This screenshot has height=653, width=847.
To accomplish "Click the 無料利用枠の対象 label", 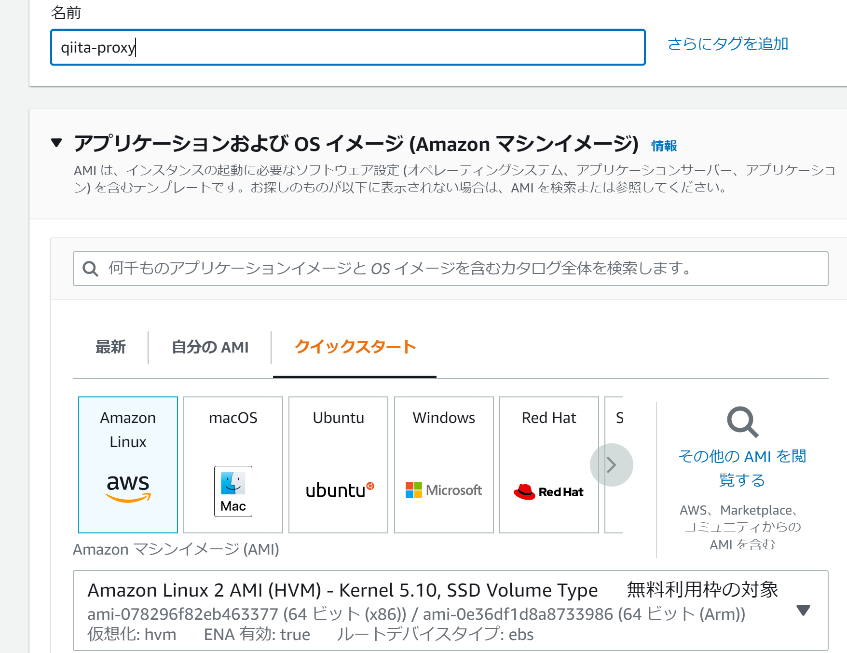I will 702,589.
